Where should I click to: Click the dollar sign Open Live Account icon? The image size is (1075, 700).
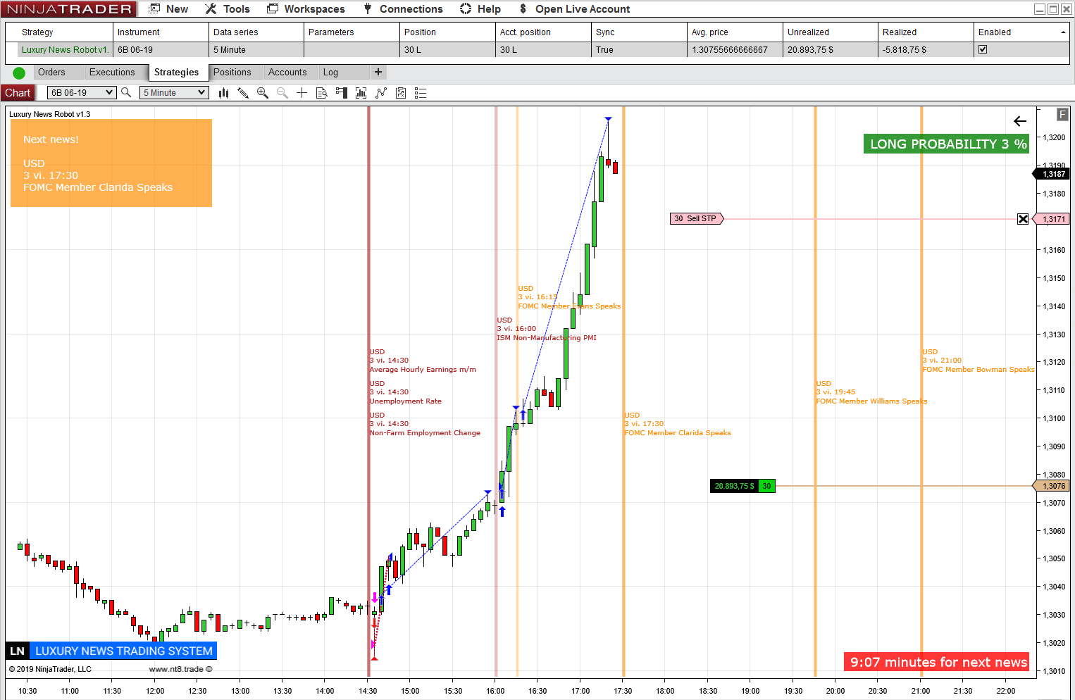[x=523, y=8]
